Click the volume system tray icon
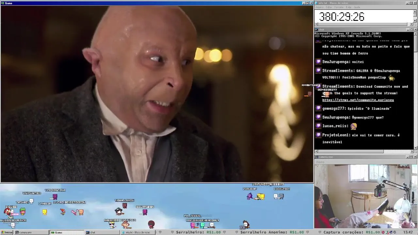The image size is (418, 235). tap(395, 232)
